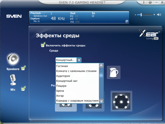Click the SF indicator under In
165x124 pixels.
[x=93, y=16]
